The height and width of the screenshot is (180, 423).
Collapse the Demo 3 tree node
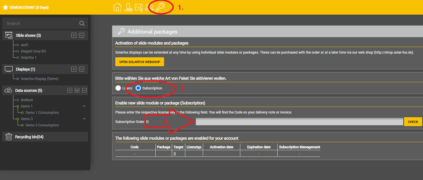click(84, 119)
